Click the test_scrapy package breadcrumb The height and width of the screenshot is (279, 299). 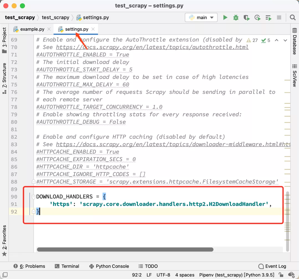(55, 17)
